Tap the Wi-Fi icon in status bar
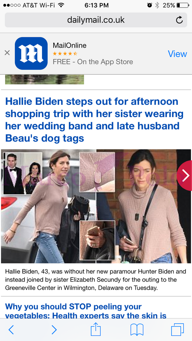Screen dimensions: 192x341 (61, 5)
